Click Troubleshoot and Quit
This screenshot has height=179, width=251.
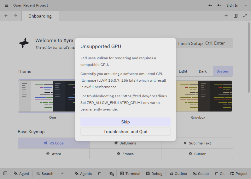pyautogui.click(x=125, y=132)
